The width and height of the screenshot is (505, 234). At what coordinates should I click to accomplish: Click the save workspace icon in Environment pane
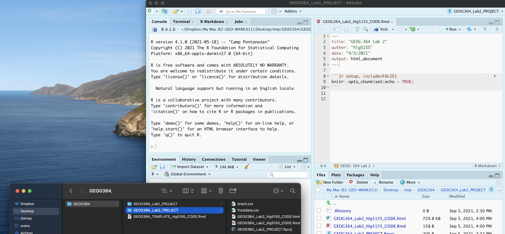coord(162,167)
